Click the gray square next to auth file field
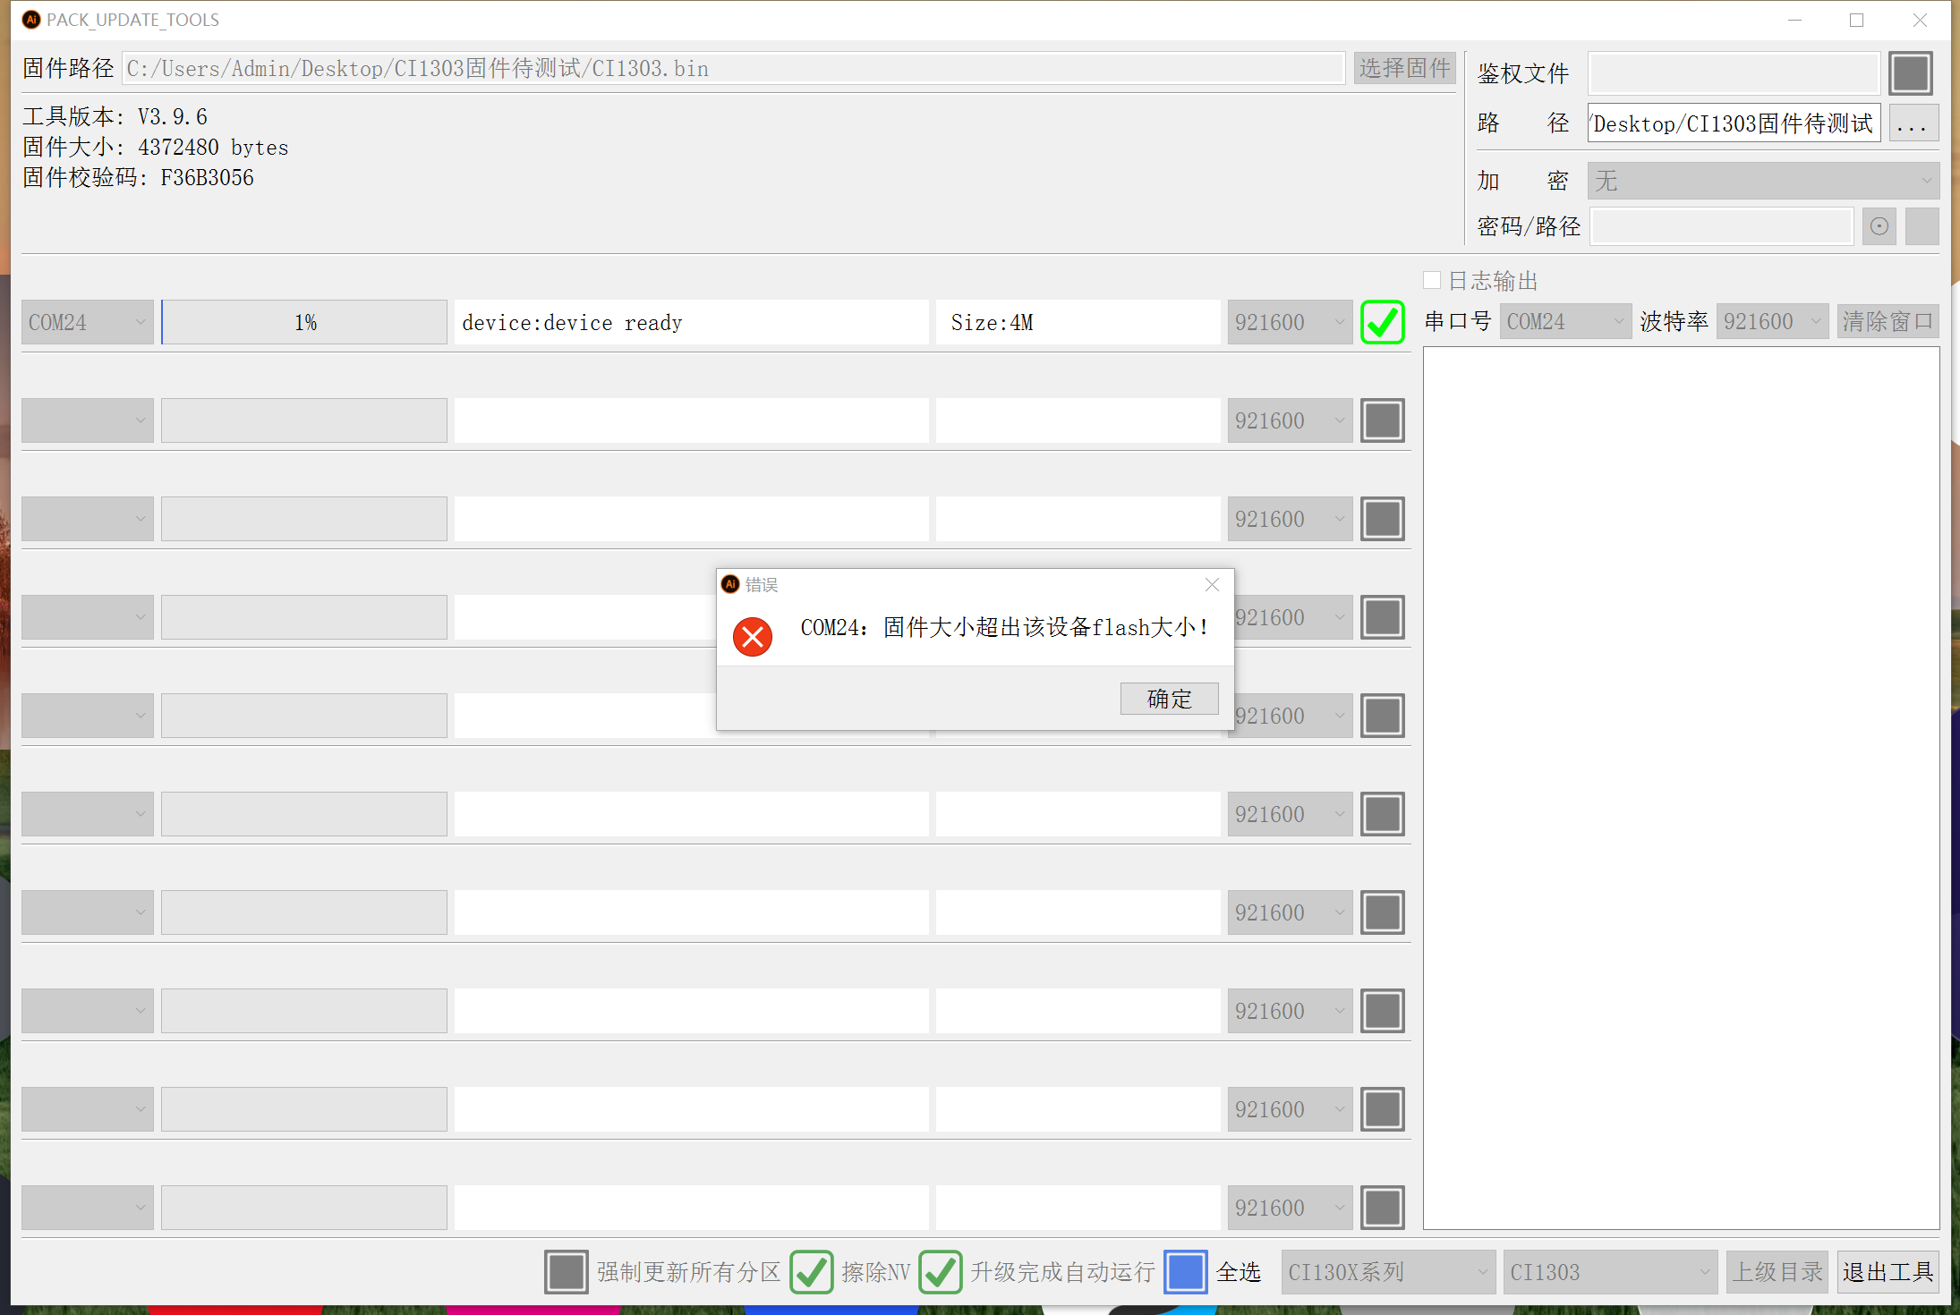This screenshot has width=1960, height=1315. tap(1910, 73)
